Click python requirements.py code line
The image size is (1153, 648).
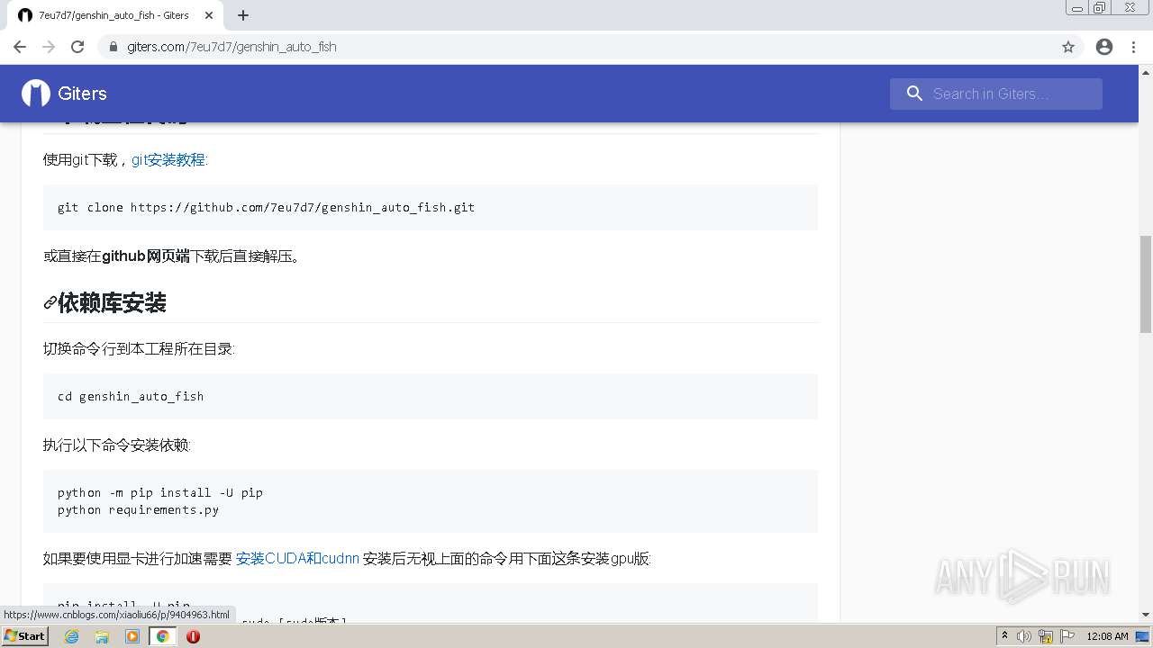click(138, 509)
